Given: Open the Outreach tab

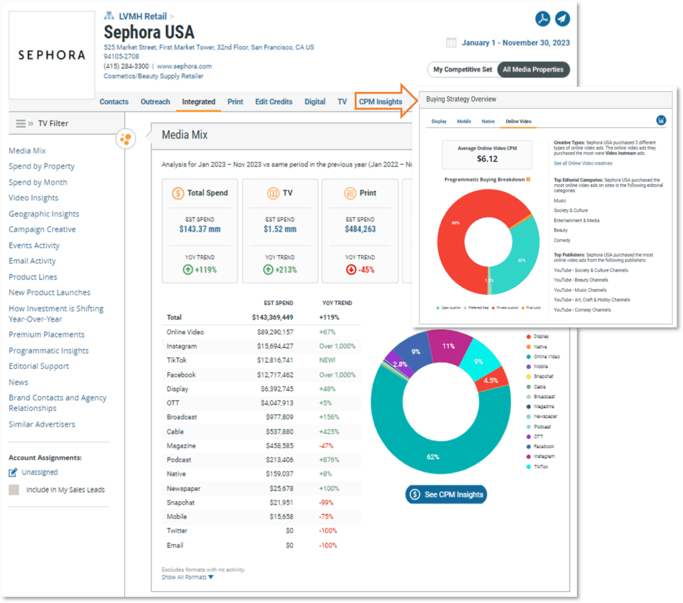Looking at the screenshot, I should point(155,101).
